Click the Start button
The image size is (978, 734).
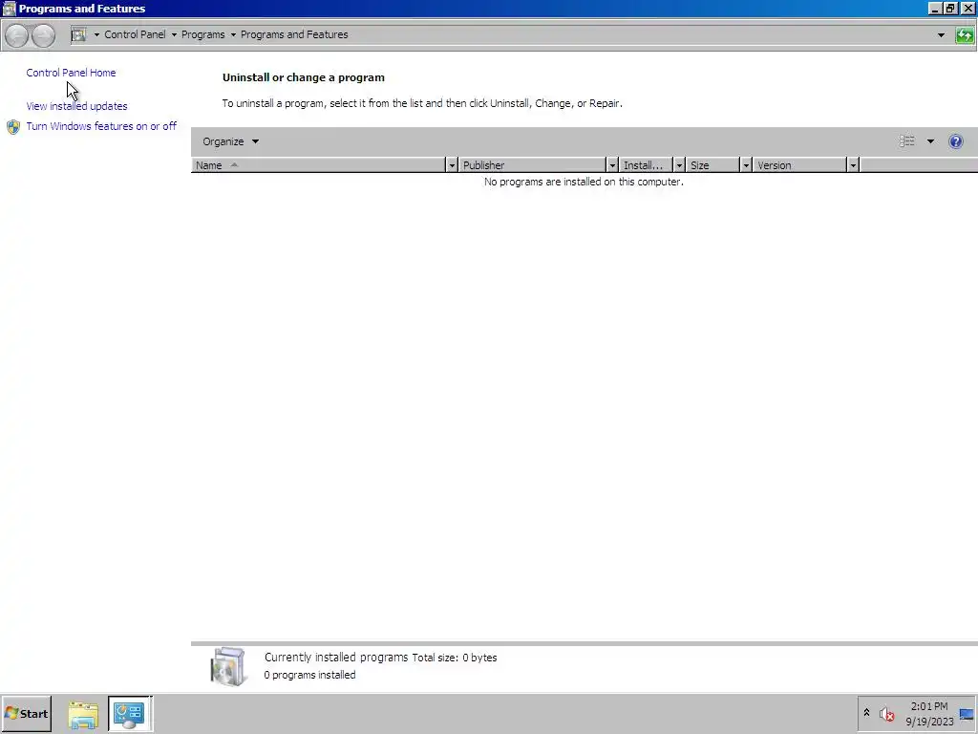point(26,714)
